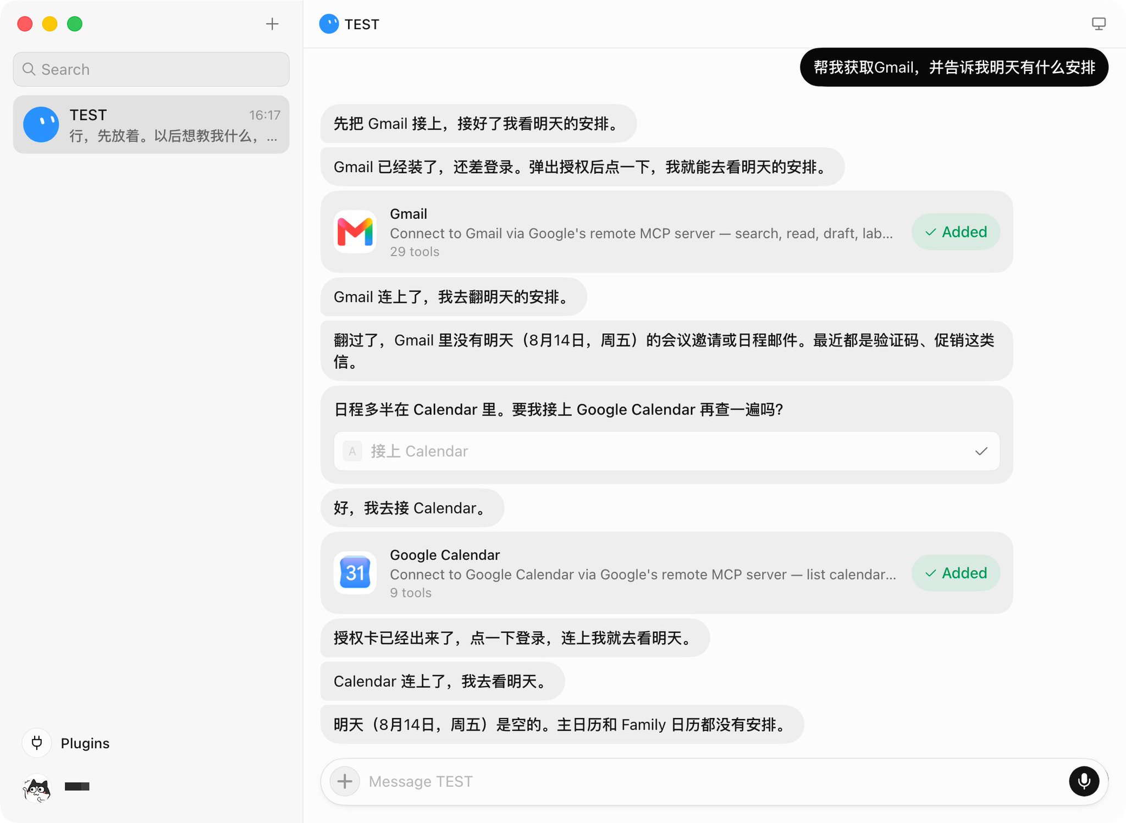1126x823 pixels.
Task: Click the 16:17 timestamp in sidebar
Action: click(264, 115)
